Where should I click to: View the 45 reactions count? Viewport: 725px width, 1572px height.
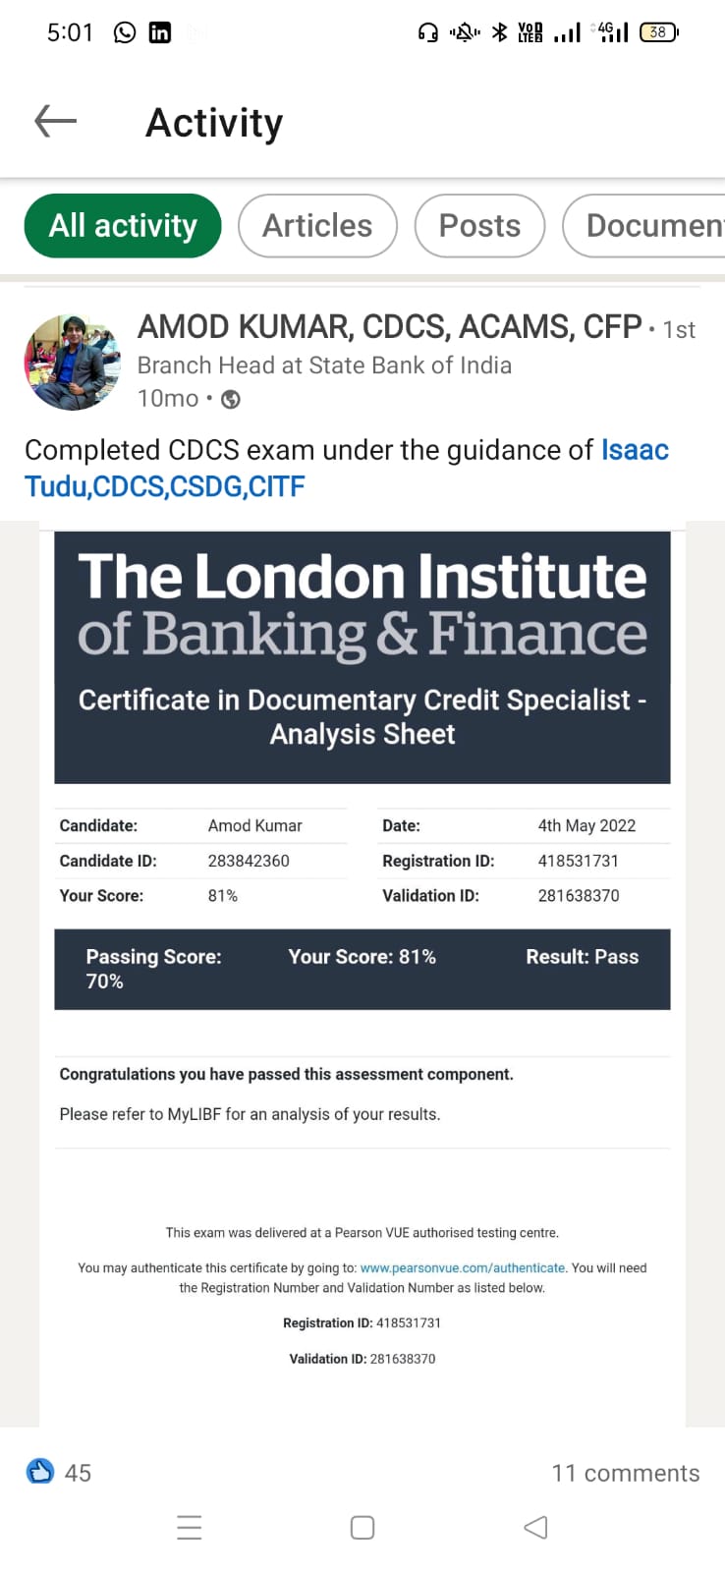[x=78, y=1473]
